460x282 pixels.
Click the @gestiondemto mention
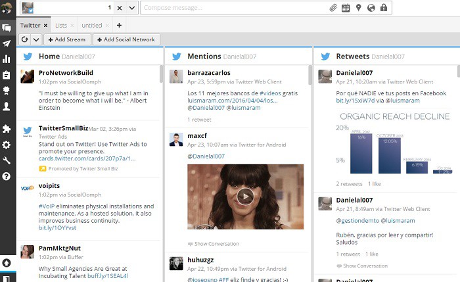coord(357,221)
